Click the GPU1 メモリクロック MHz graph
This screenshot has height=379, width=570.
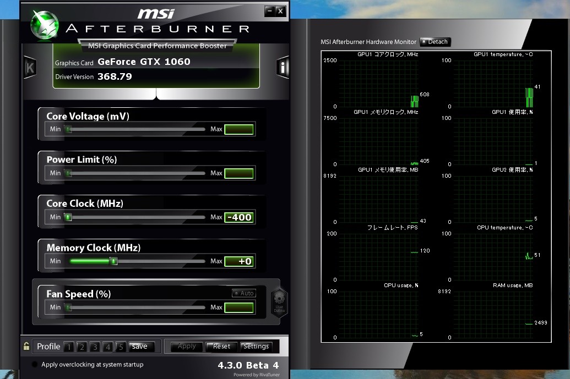[x=379, y=141]
